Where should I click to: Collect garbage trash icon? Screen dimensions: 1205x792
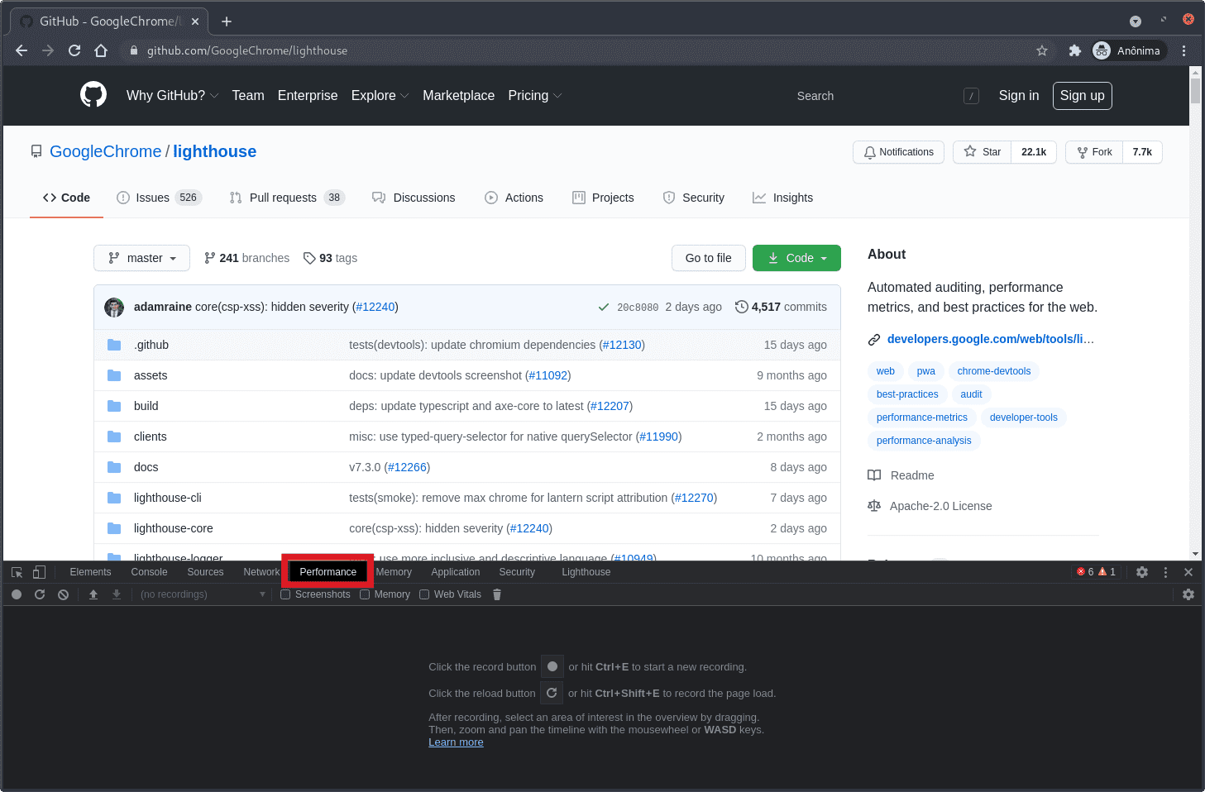tap(497, 594)
